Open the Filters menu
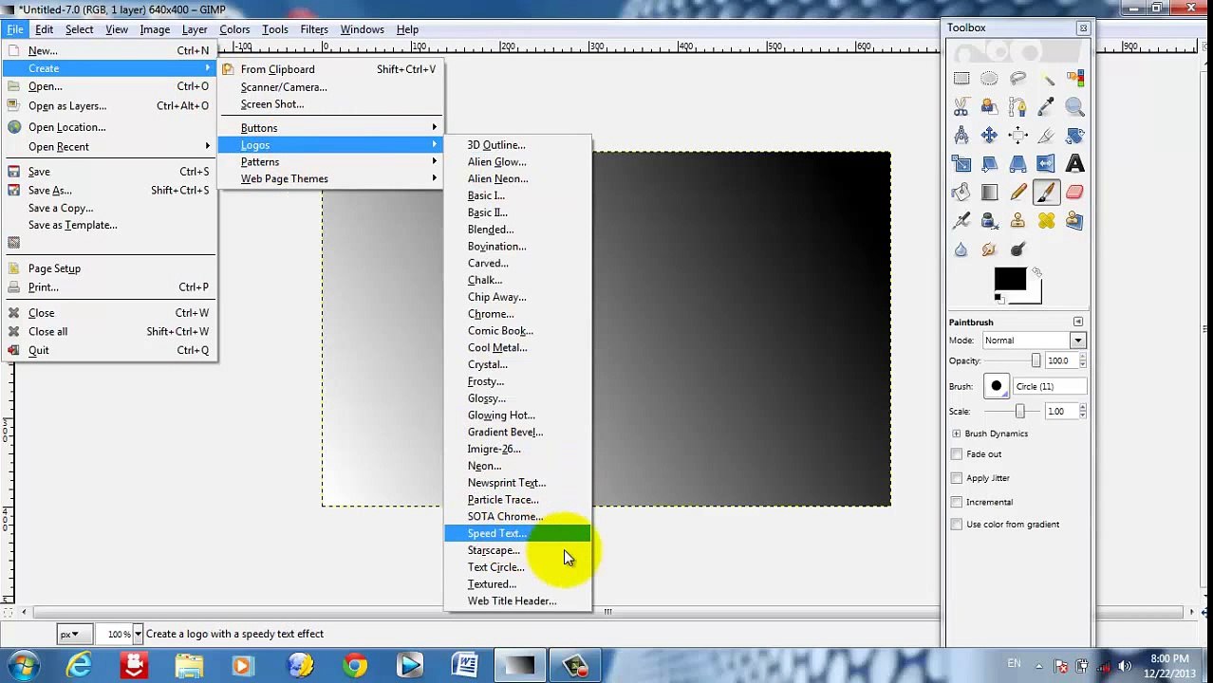1213x683 pixels. pyautogui.click(x=313, y=29)
